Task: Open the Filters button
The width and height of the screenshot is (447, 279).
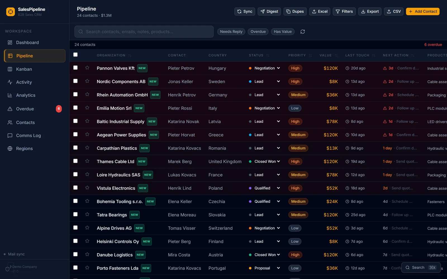Action: (344, 11)
